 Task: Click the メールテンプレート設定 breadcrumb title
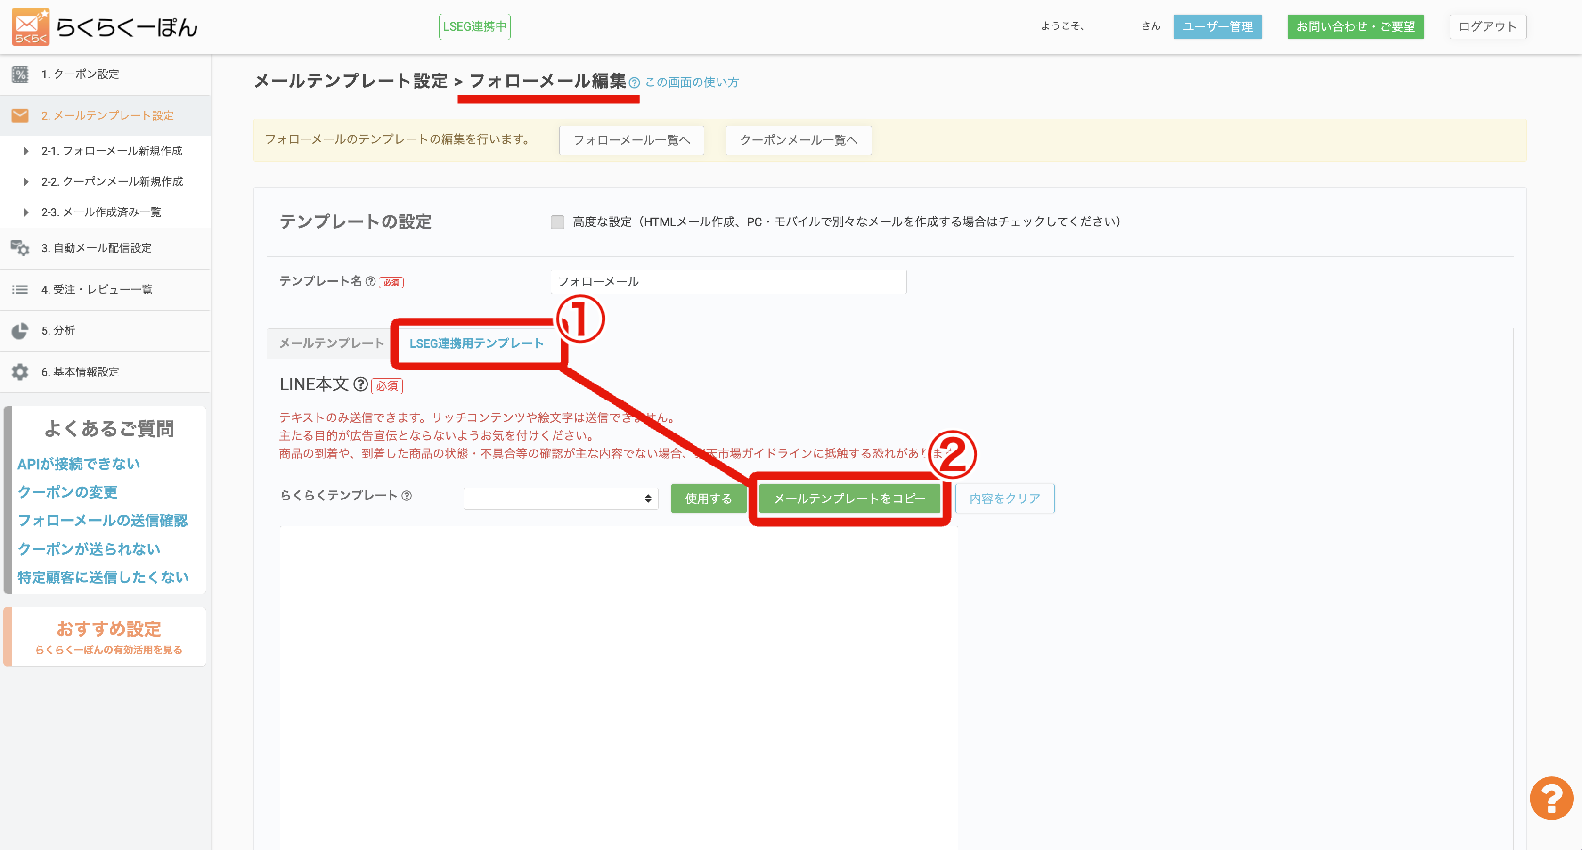351,81
